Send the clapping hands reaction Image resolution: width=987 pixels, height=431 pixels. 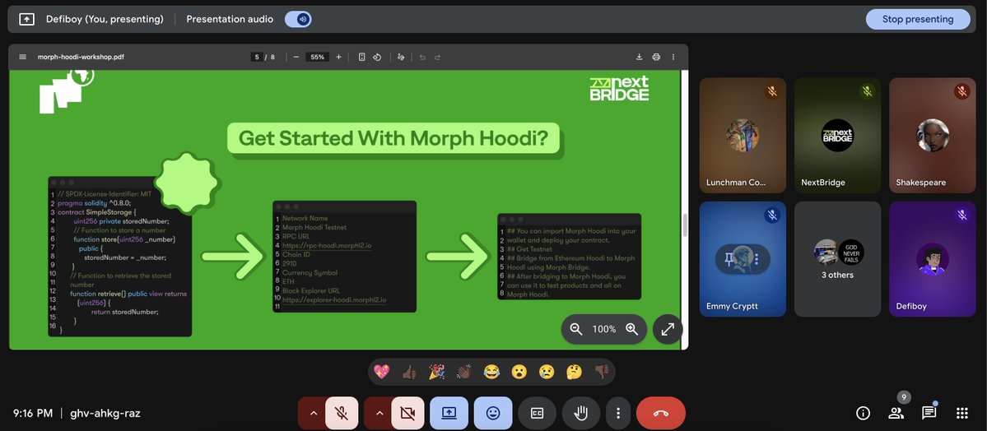tap(464, 372)
